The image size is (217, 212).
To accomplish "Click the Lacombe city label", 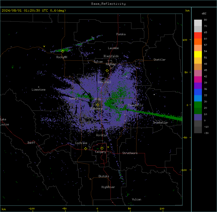I will 113,48.
